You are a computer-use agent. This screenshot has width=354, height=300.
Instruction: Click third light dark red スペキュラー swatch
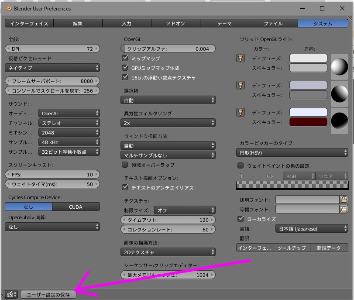(x=308, y=122)
